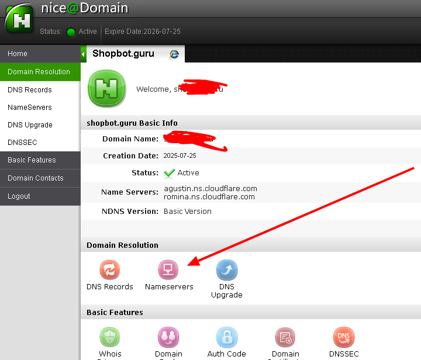Click the purple Domain contacts icon
Viewport: 421px width, 360px height.
(x=168, y=338)
